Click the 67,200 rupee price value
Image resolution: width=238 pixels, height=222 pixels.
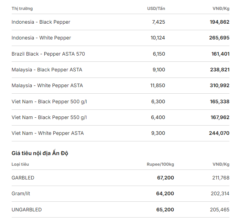coord(165,178)
